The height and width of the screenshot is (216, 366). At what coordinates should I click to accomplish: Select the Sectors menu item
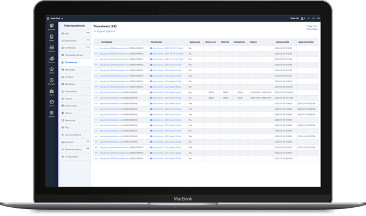[74, 99]
